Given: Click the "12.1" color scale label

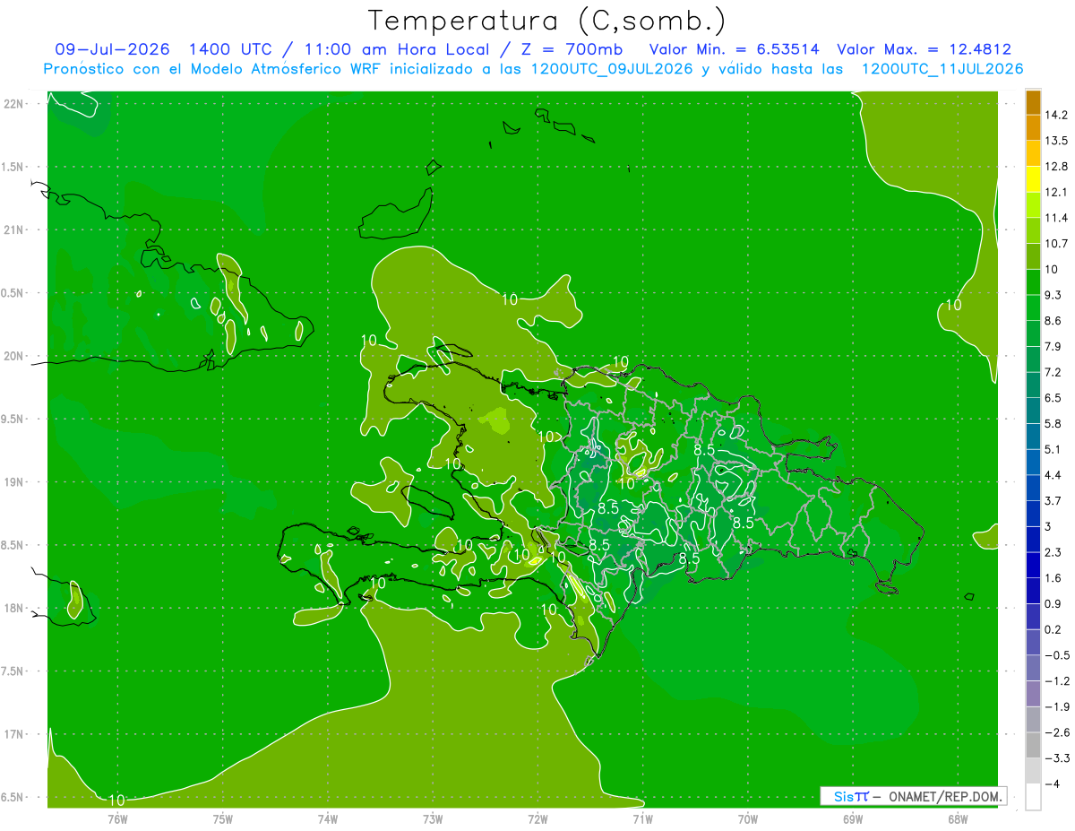Looking at the screenshot, I should point(1056,192).
